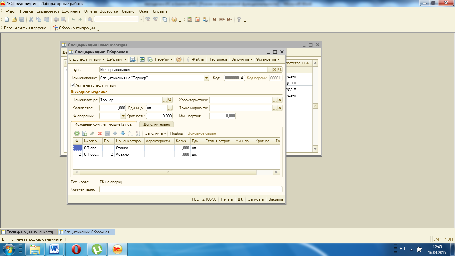Click the copy row icon in table toolbar
Screen dimensions: 455x256
(85, 133)
